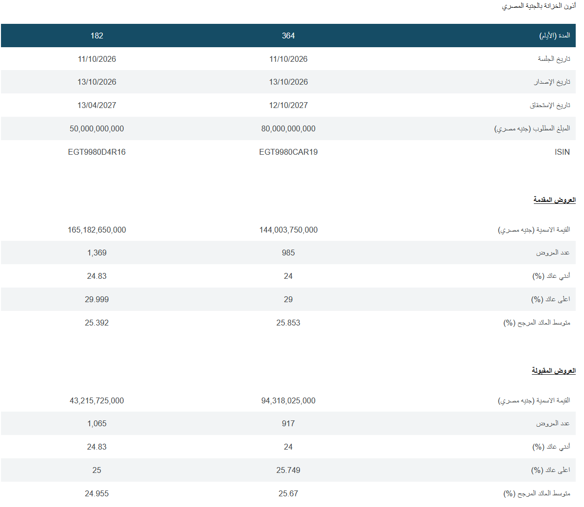Select highest yield '29.999'
The height and width of the screenshot is (507, 584).
97,299
